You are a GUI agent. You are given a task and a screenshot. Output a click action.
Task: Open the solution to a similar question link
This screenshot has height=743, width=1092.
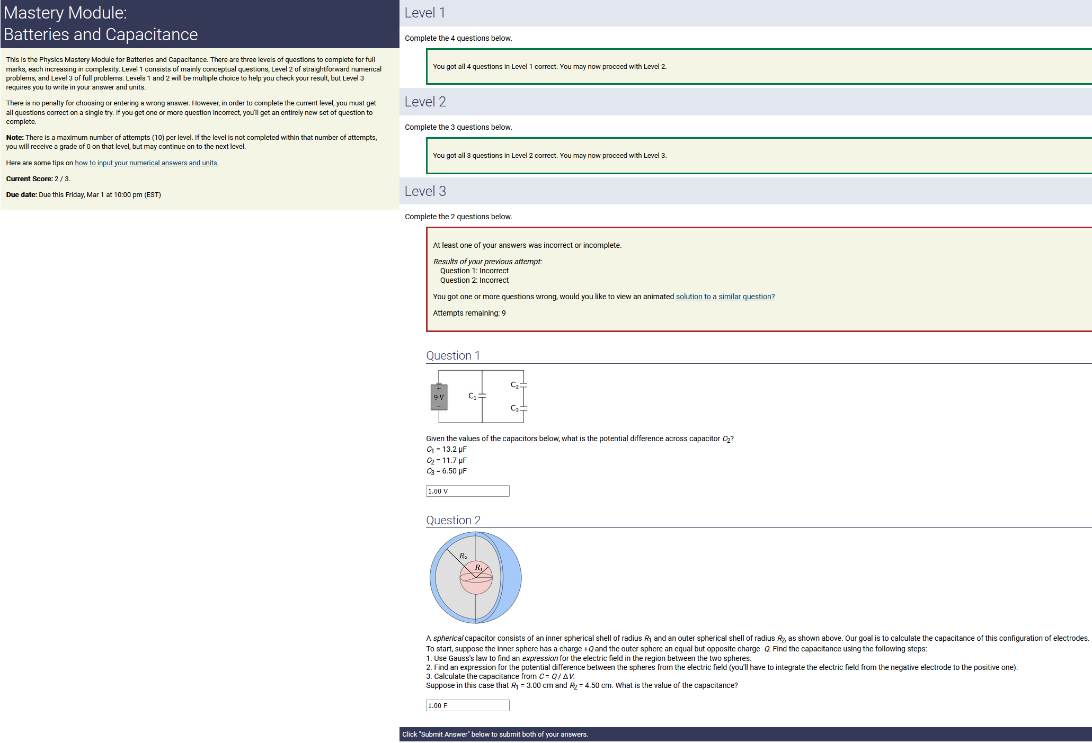coord(725,297)
